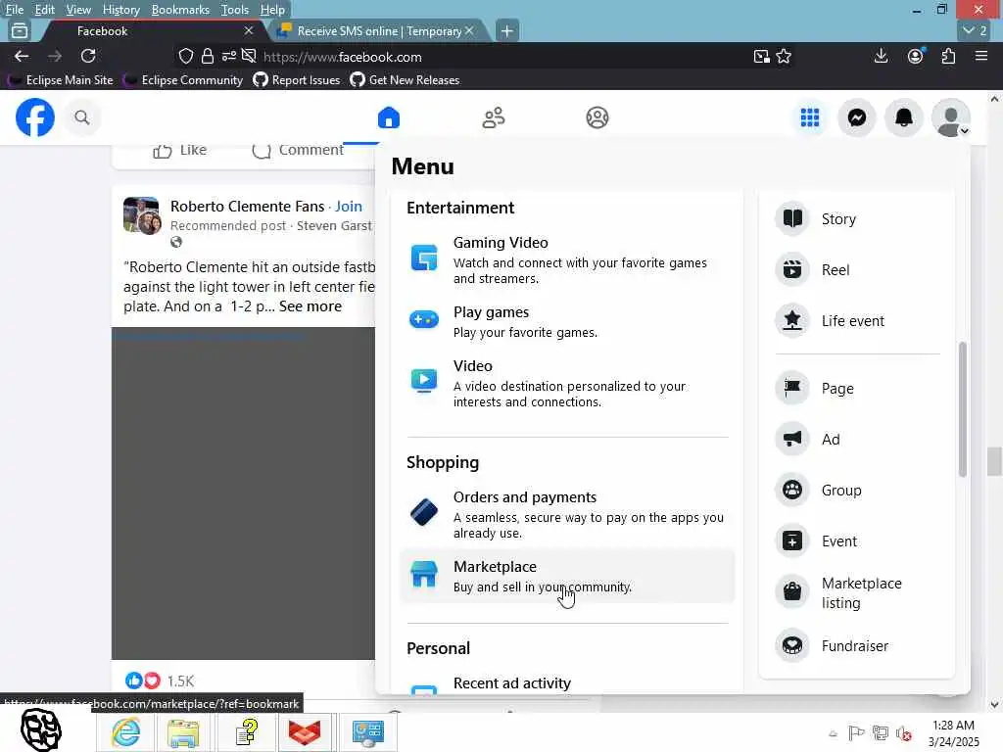
Task: Create an Event
Action: [x=856, y=540]
